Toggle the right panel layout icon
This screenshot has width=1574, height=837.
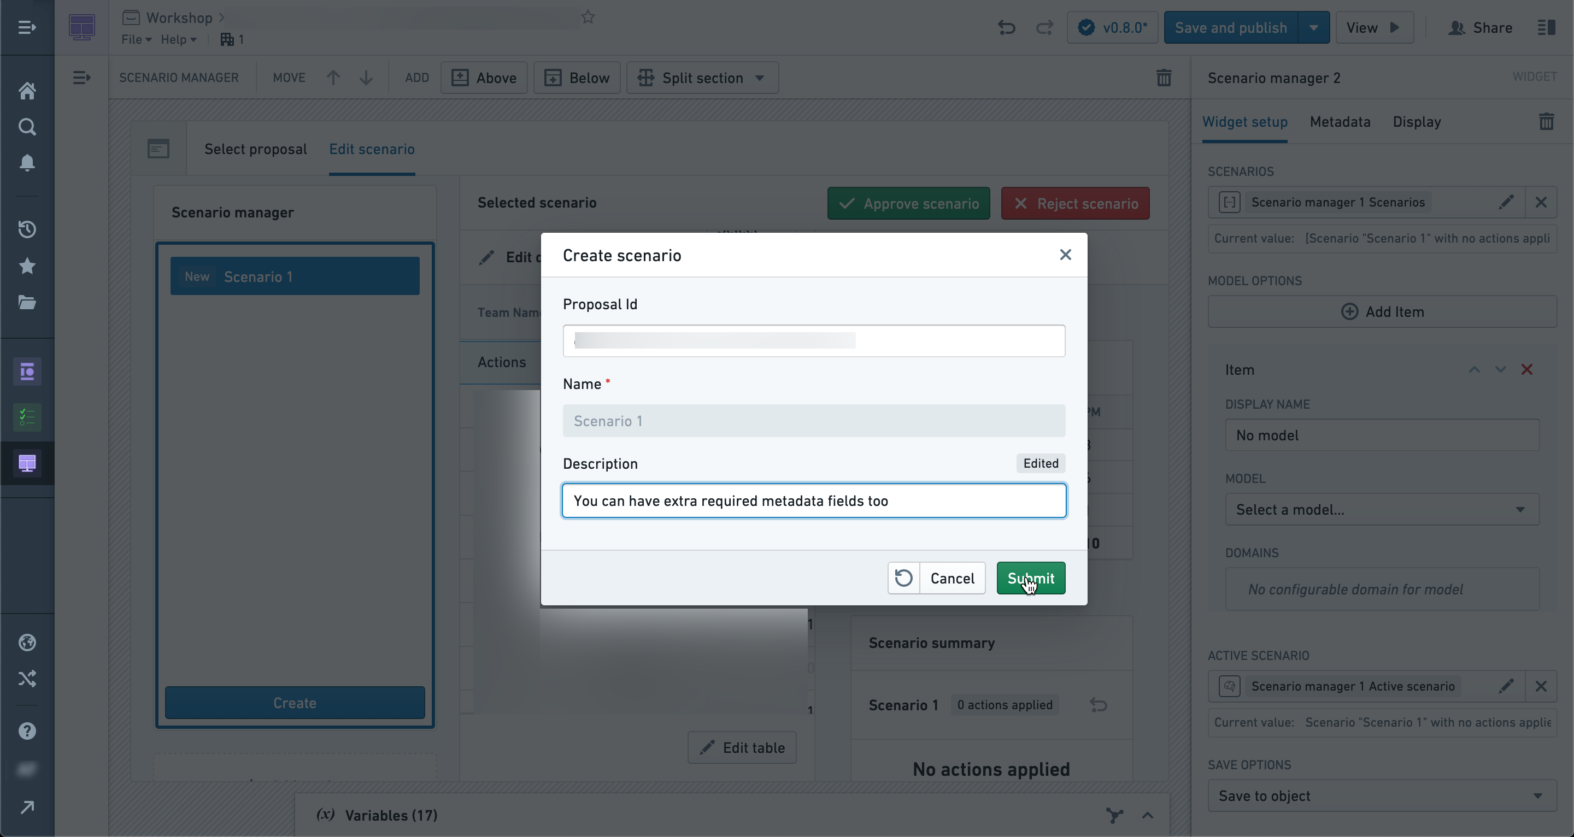(x=1547, y=27)
